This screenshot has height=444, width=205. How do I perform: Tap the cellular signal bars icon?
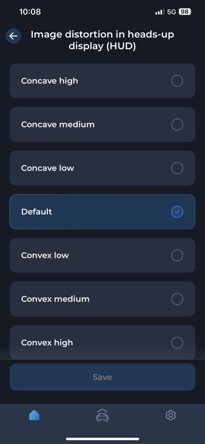[x=160, y=12]
